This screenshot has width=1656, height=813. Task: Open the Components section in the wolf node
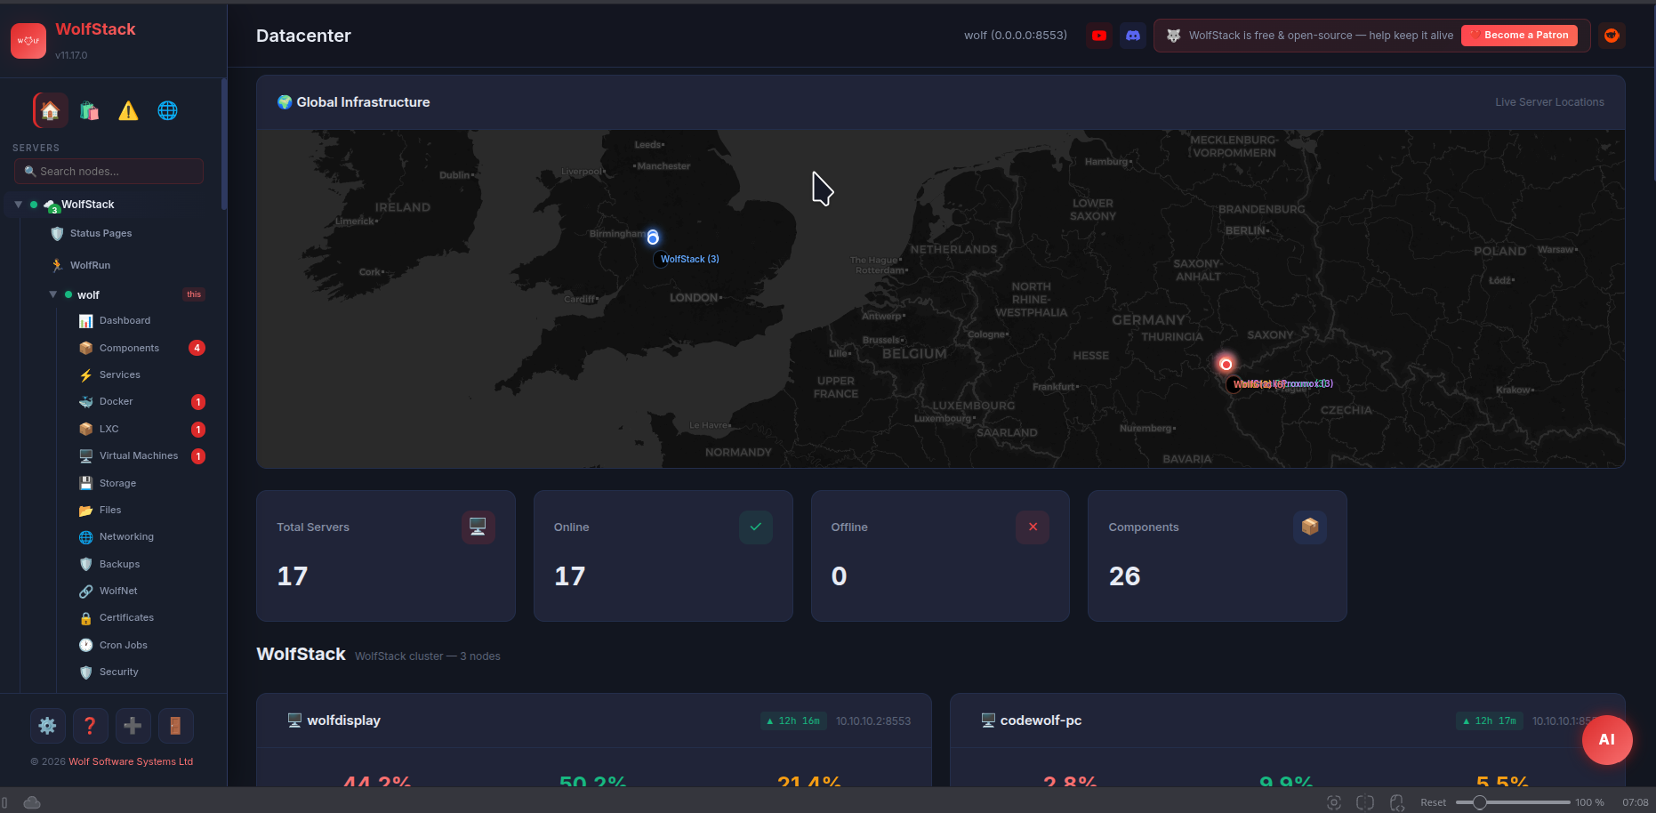click(x=130, y=348)
